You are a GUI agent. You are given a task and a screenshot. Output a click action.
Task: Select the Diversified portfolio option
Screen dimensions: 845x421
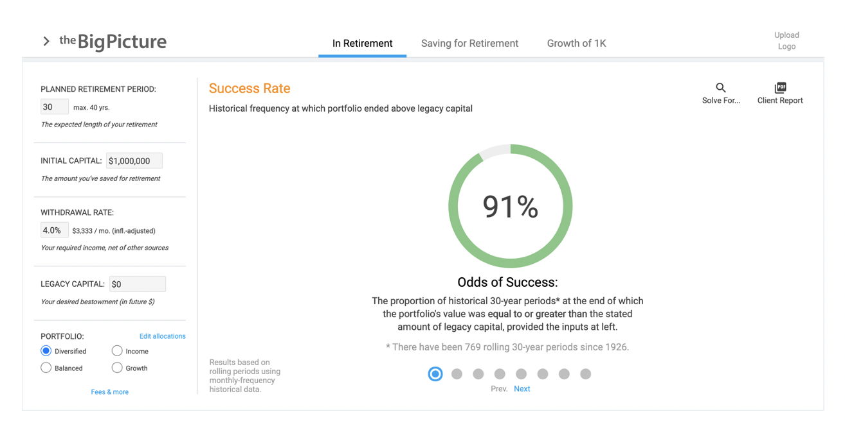46,351
